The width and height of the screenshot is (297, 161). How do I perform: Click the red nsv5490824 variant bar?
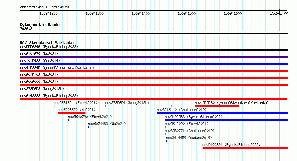[245, 148]
